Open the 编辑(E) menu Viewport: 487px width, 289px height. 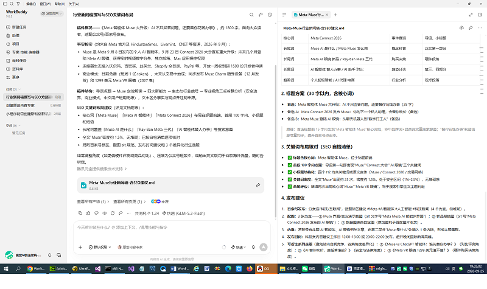[31, 4]
